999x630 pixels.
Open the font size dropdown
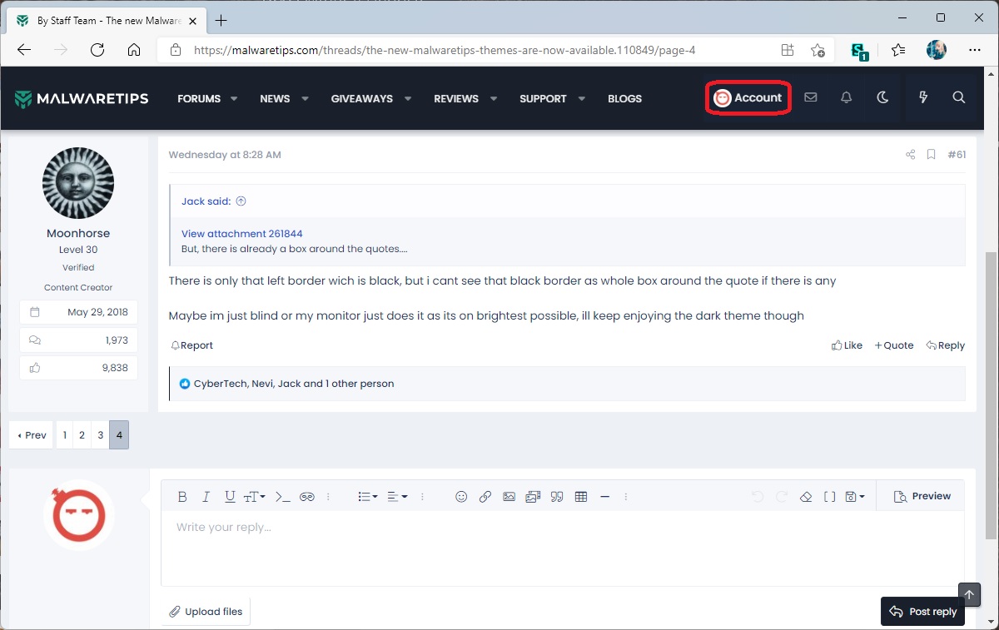255,497
